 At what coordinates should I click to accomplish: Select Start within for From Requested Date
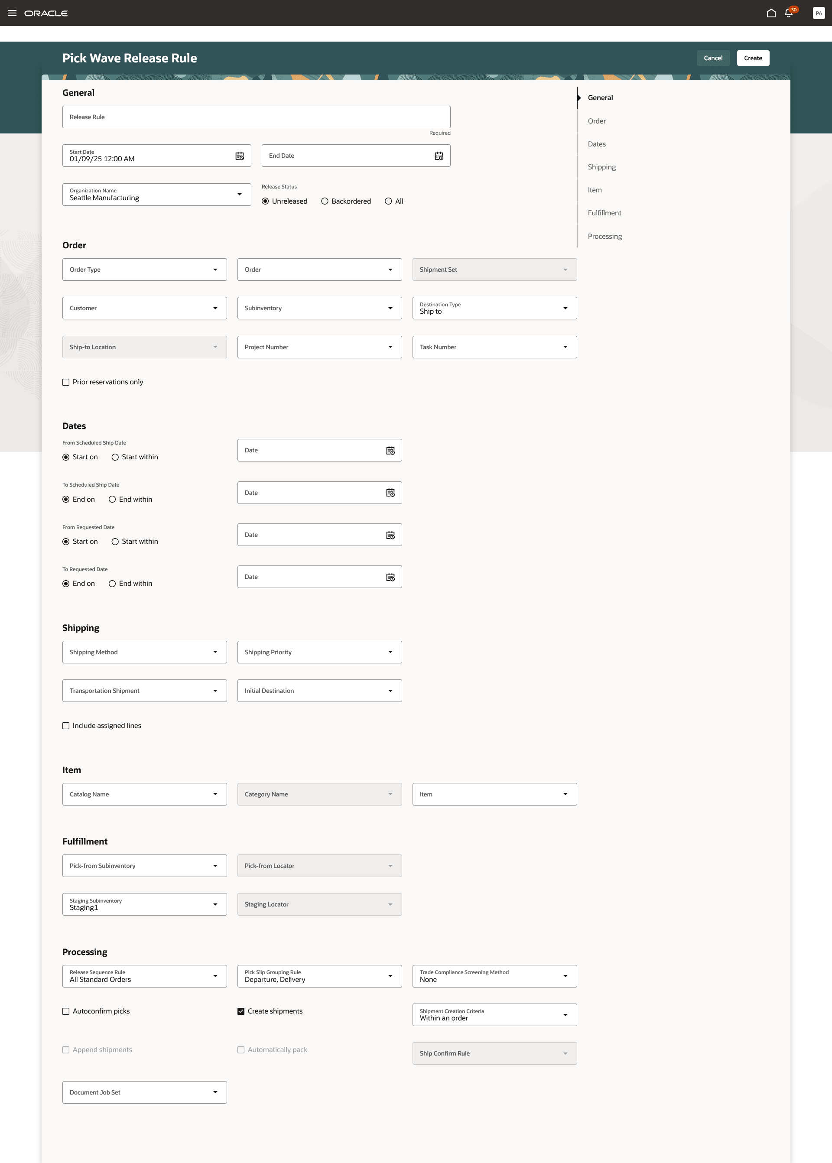(115, 542)
